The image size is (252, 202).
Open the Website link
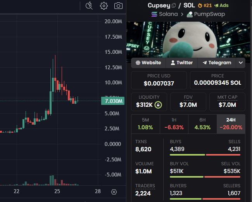pos(148,63)
